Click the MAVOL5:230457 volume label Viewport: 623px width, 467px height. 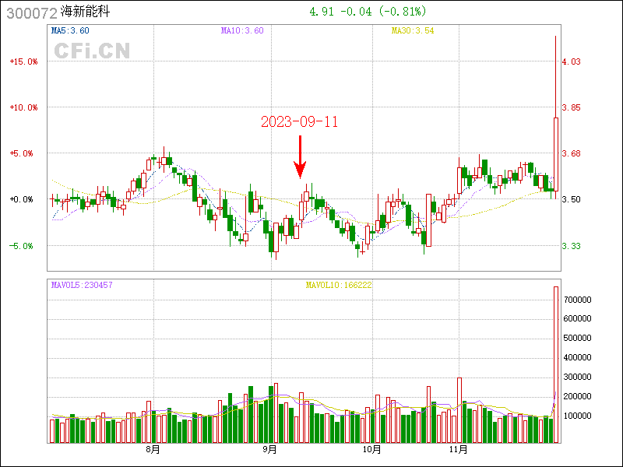point(82,286)
